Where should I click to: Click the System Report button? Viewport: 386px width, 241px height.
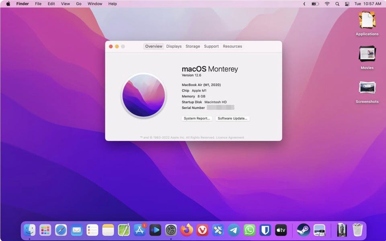click(197, 118)
